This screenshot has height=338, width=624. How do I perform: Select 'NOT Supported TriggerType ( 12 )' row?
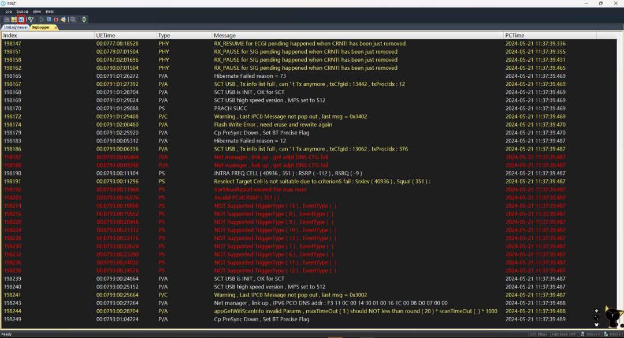point(309,271)
